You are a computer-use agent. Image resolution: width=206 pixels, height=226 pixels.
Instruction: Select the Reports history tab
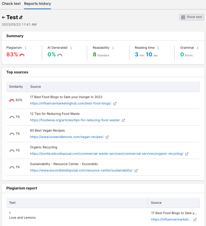click(x=37, y=4)
